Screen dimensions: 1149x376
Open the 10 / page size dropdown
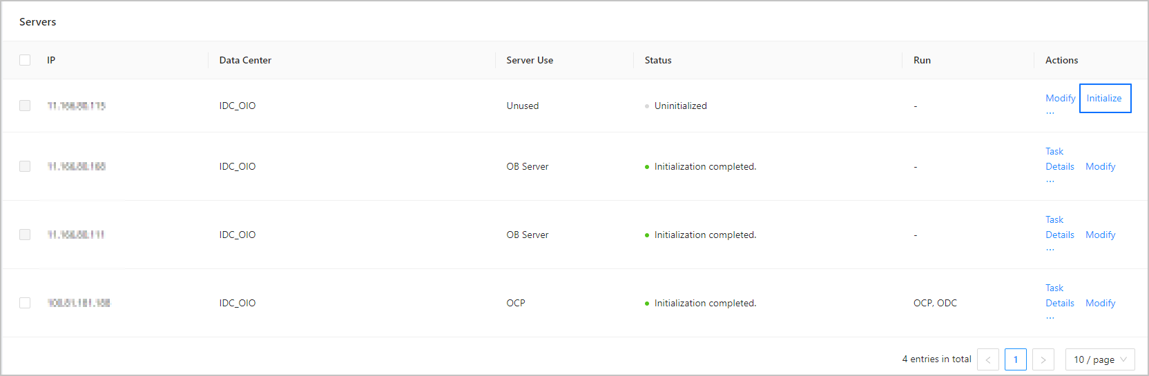[x=1099, y=359]
